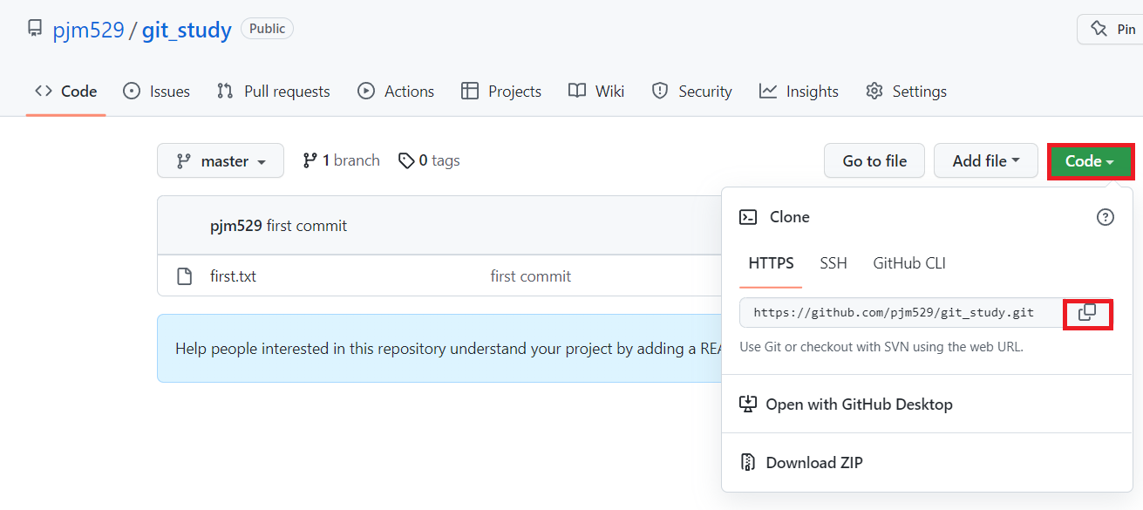1143x510 pixels.
Task: Open the git_study repository link
Action: coord(187,31)
